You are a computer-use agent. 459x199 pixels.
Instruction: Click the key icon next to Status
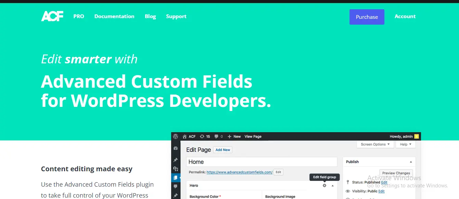tap(348, 182)
